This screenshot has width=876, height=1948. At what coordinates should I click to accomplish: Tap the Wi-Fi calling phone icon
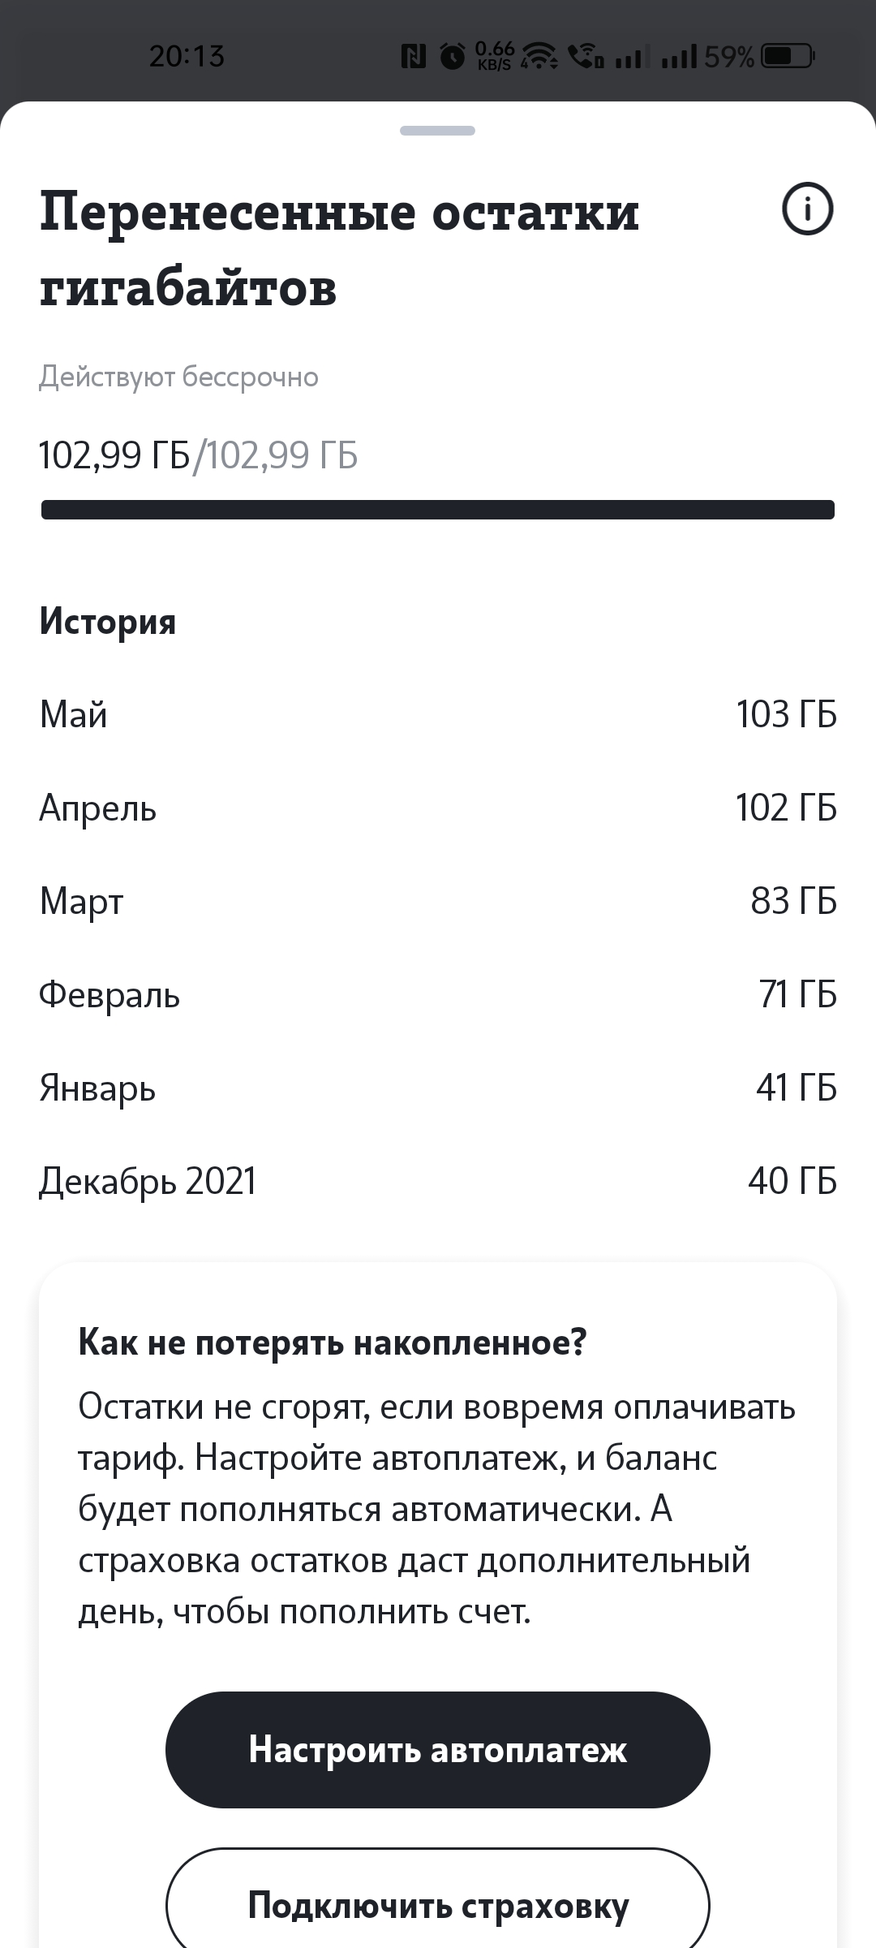pos(586,57)
